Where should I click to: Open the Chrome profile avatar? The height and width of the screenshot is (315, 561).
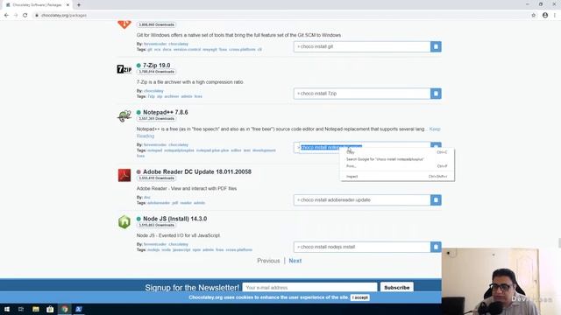coord(545,16)
